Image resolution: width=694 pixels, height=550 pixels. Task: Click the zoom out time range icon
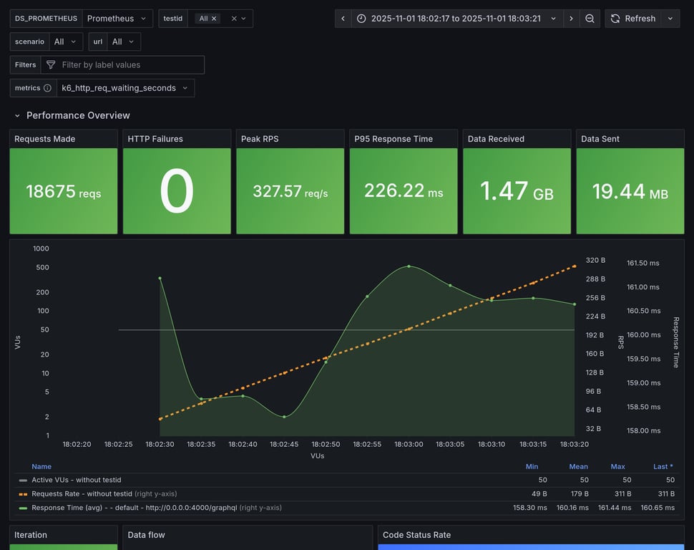point(590,19)
